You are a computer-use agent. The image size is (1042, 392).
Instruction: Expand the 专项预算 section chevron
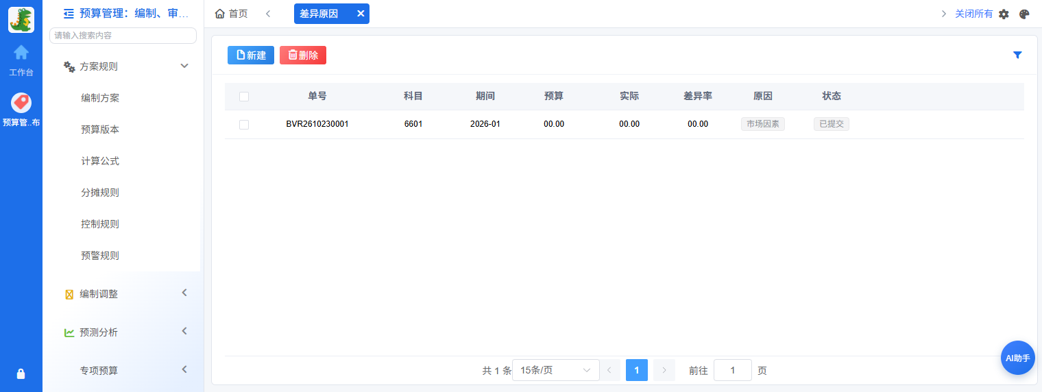click(184, 369)
